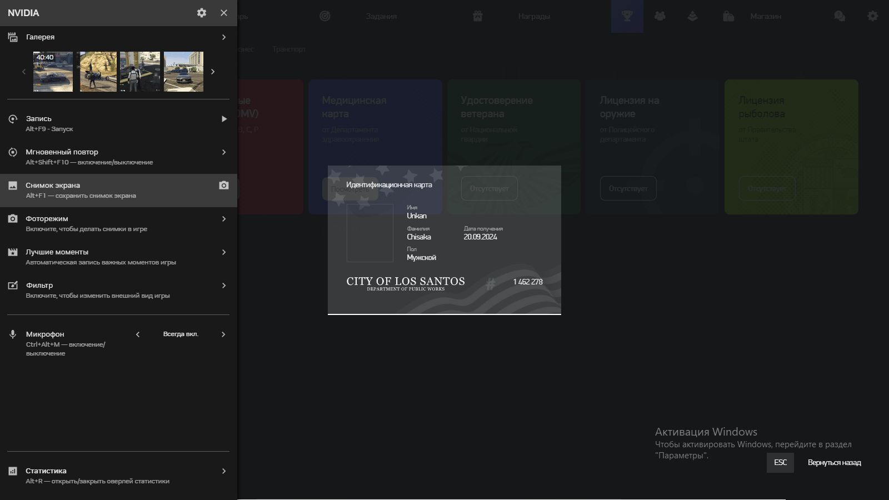Open game settings gear in top-right corner
889x500 pixels.
tap(873, 16)
